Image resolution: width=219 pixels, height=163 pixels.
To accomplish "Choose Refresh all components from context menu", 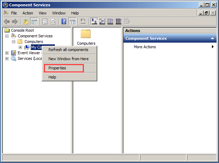I will tap(69, 50).
